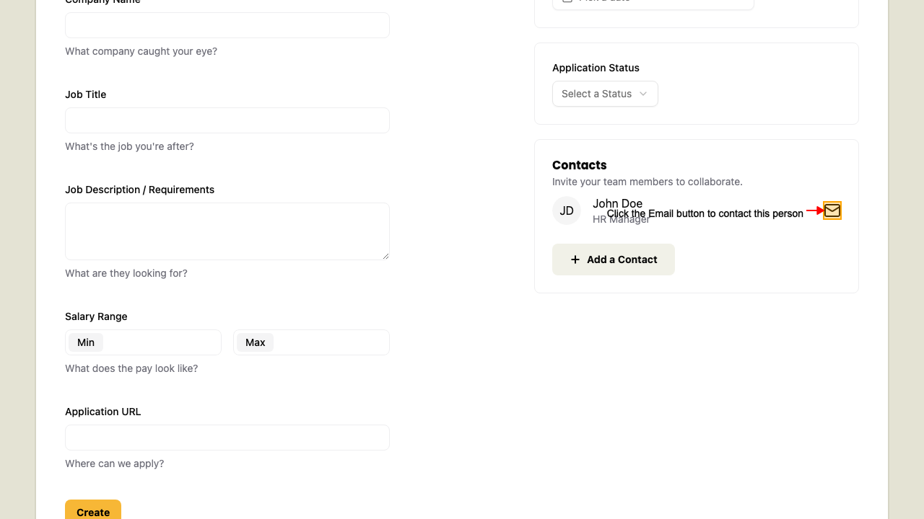The image size is (924, 519).
Task: Expand the Application Status options list
Action: pos(605,94)
